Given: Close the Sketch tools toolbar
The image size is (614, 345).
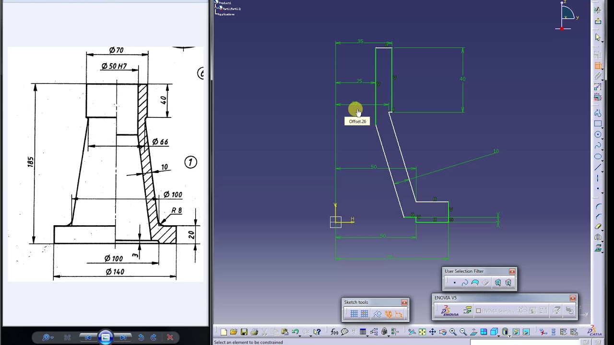Looking at the screenshot, I should [x=404, y=302].
